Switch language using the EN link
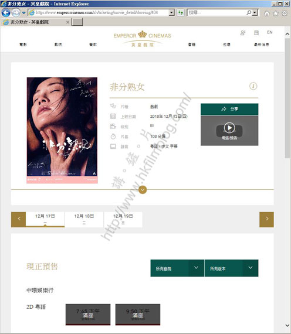 270,32
